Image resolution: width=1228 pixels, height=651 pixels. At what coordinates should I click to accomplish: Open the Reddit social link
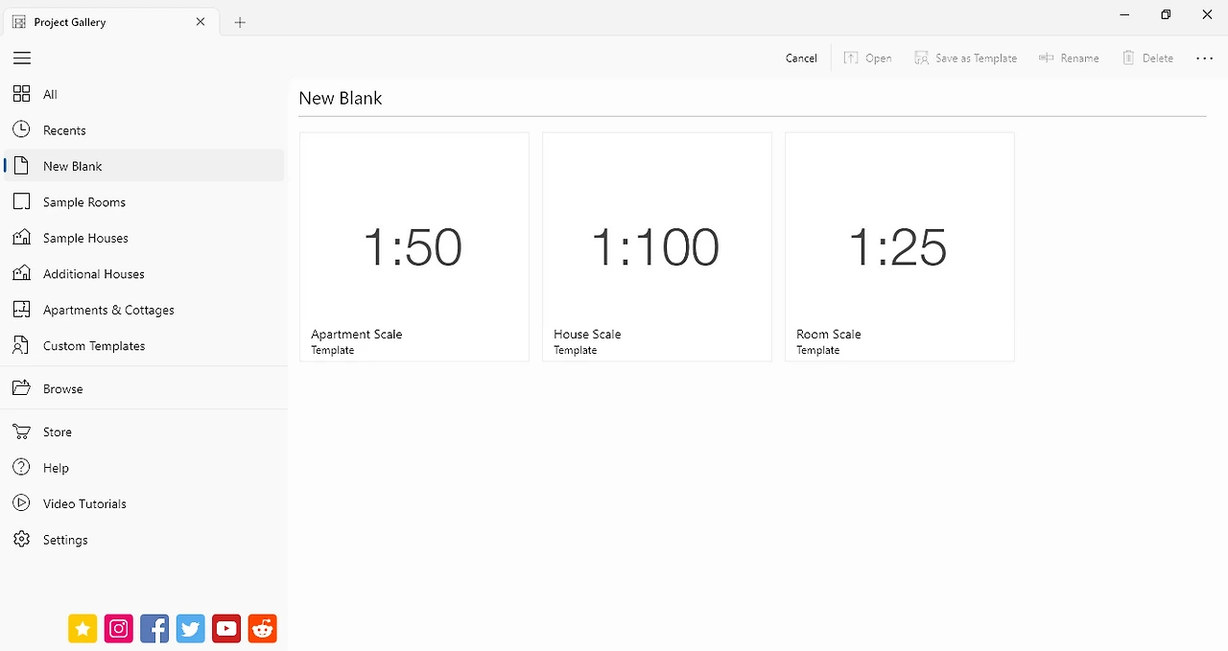263,629
